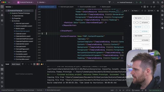Collapse the Avalonia.Themes.Prototype project node
Image resolution: width=164 pixels, height=92 pixels.
tap(8, 13)
